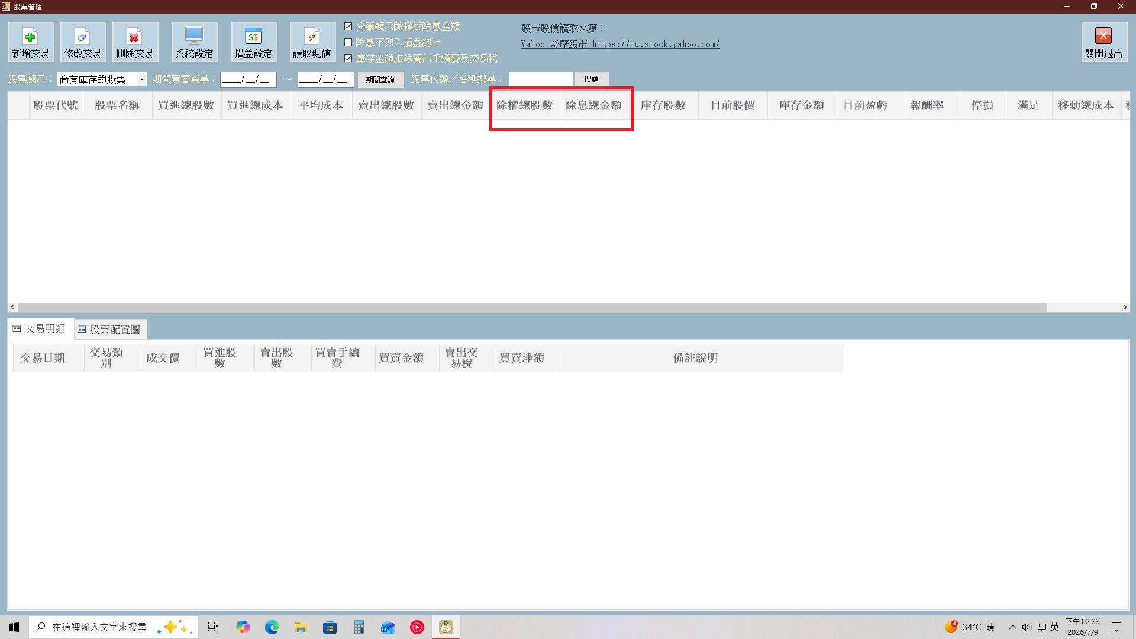Click the 關閉退出 exit icon

tap(1104, 42)
